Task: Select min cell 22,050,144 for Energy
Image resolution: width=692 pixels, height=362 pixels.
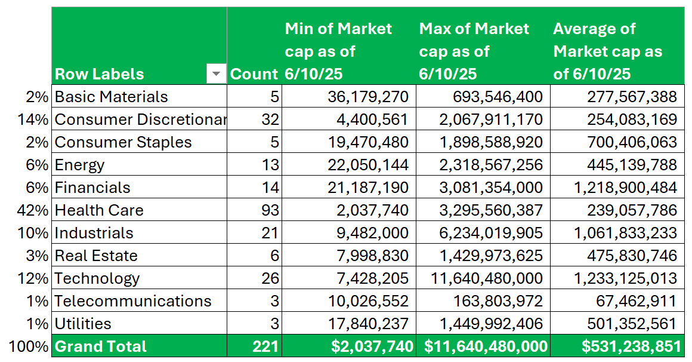Action: [x=348, y=164]
